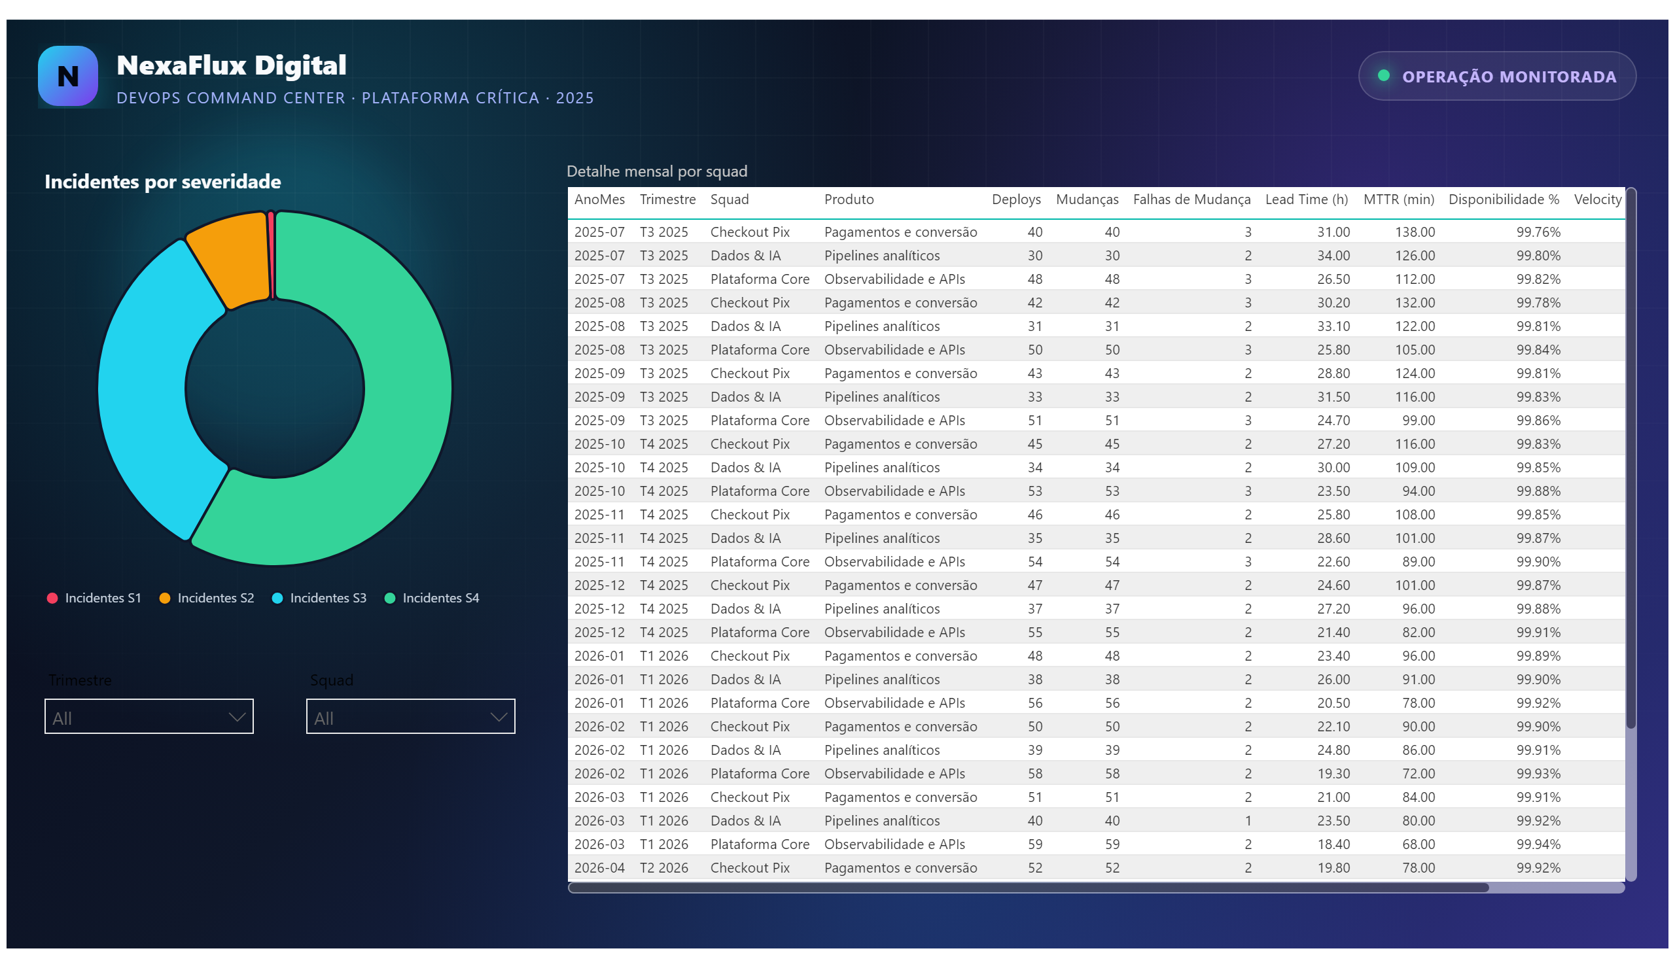Click MTTR value 105.00

click(x=1415, y=350)
